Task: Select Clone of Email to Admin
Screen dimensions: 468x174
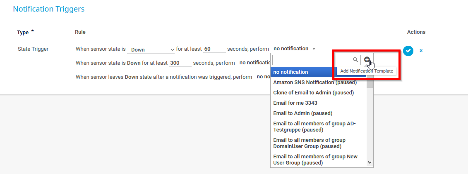Action: point(313,93)
